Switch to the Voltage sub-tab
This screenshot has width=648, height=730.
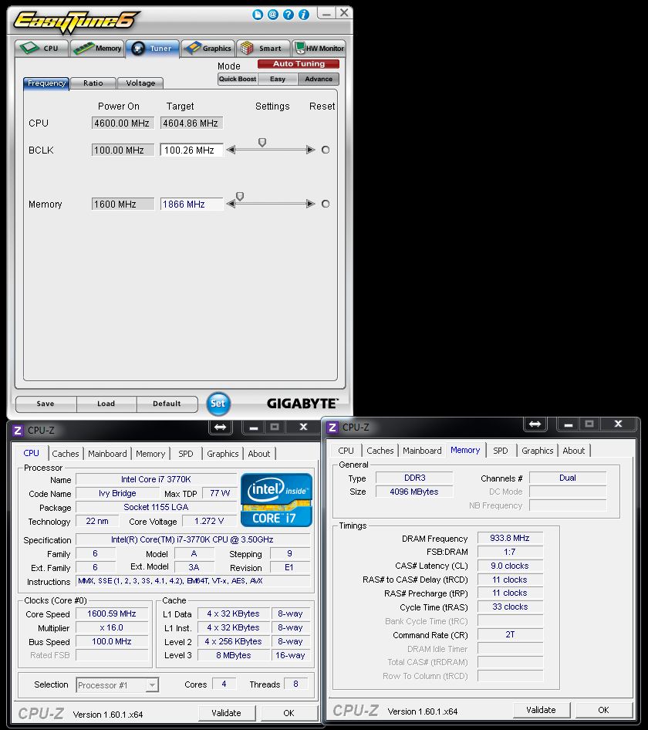[x=140, y=83]
